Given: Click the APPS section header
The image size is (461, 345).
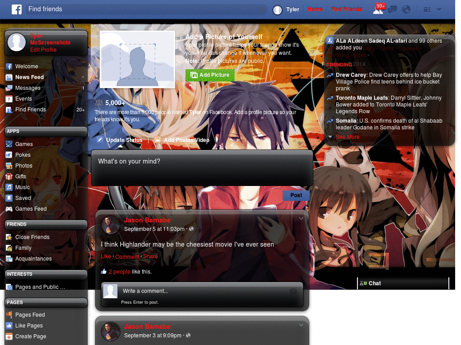Looking at the screenshot, I should [x=46, y=132].
